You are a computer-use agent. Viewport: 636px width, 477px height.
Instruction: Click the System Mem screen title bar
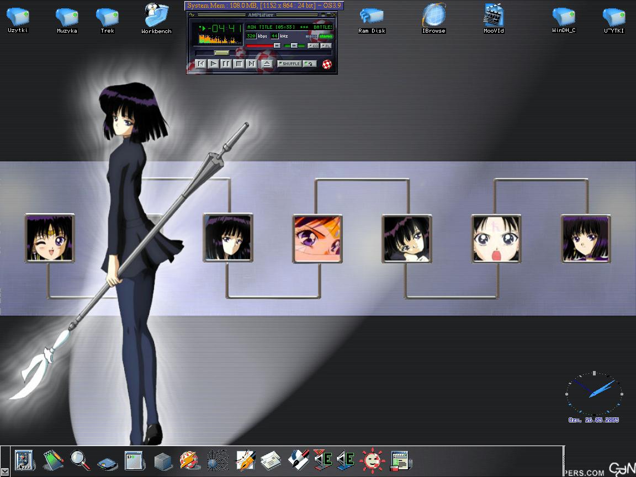point(264,6)
